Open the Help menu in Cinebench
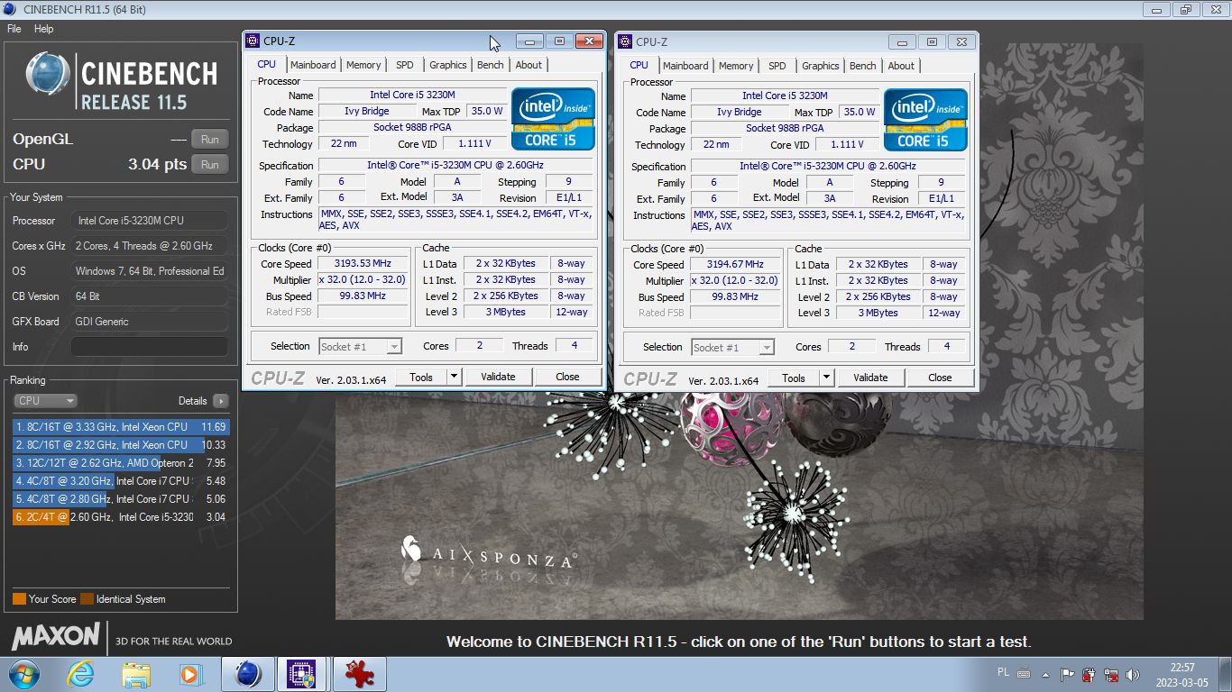Screen dimensions: 1232x692 44,29
